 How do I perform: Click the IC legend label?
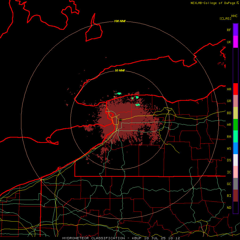coord(229,172)
